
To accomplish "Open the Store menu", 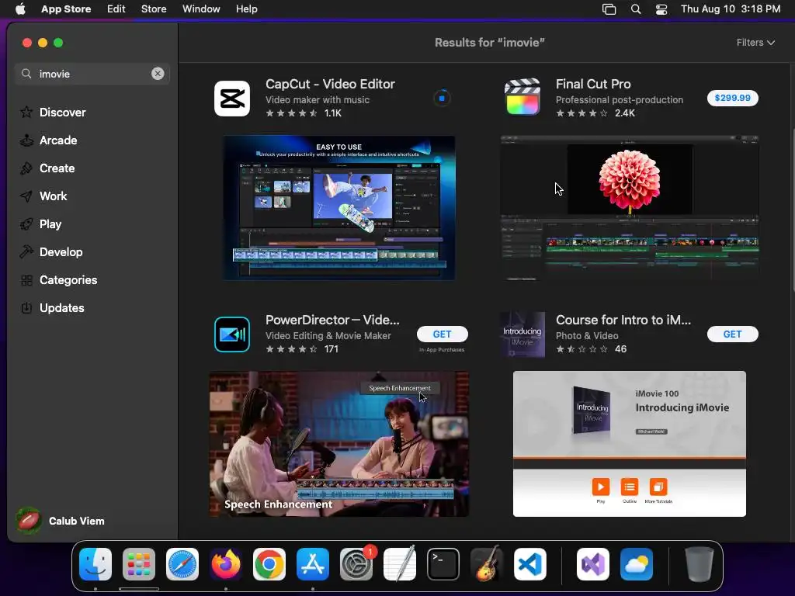I will click(154, 9).
